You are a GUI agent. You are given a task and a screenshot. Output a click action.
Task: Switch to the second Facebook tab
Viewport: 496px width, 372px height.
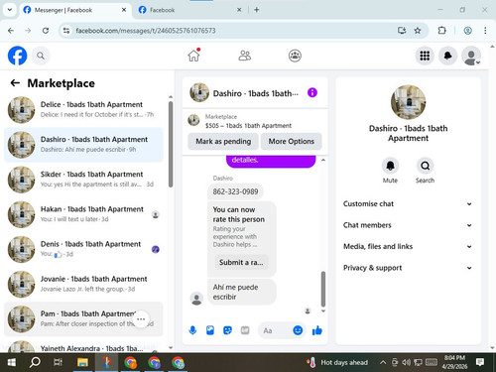190,10
